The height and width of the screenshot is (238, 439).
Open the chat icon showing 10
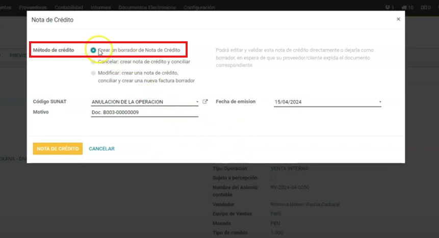pyautogui.click(x=407, y=8)
